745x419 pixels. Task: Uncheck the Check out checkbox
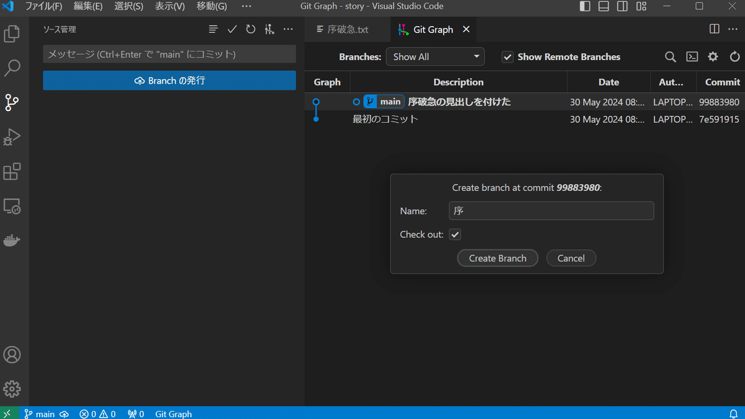coord(455,234)
